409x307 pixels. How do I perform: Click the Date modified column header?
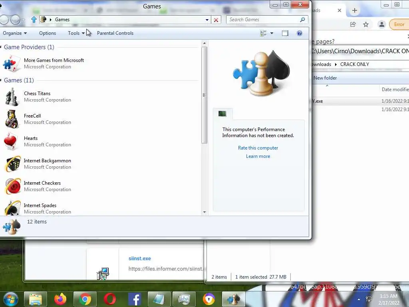tap(395, 89)
